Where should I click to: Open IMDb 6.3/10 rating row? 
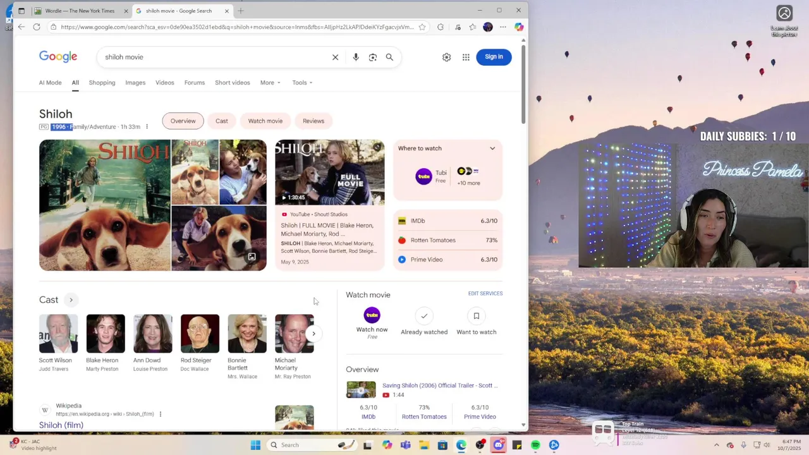pyautogui.click(x=447, y=221)
